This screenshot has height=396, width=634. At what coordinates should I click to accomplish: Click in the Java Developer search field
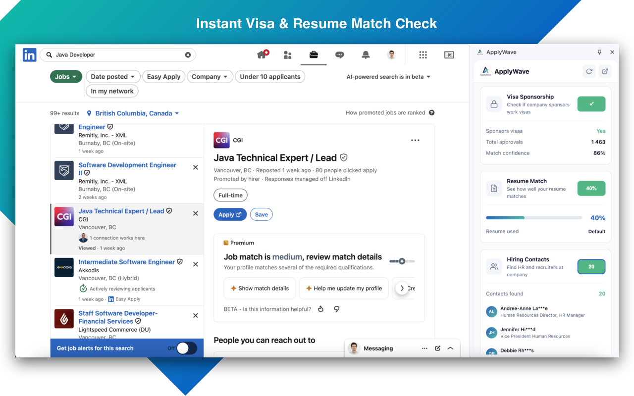[118, 55]
